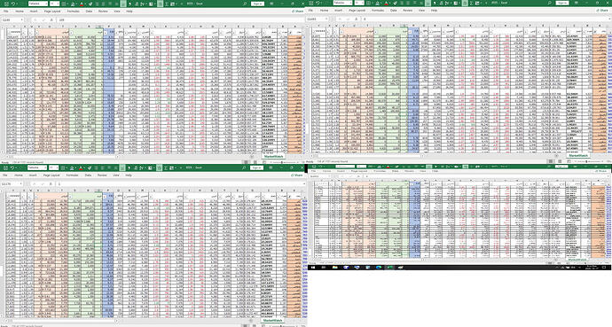Expand Name Box dropdown in bottom-left window
612x327 pixels.
pyautogui.click(x=21, y=184)
